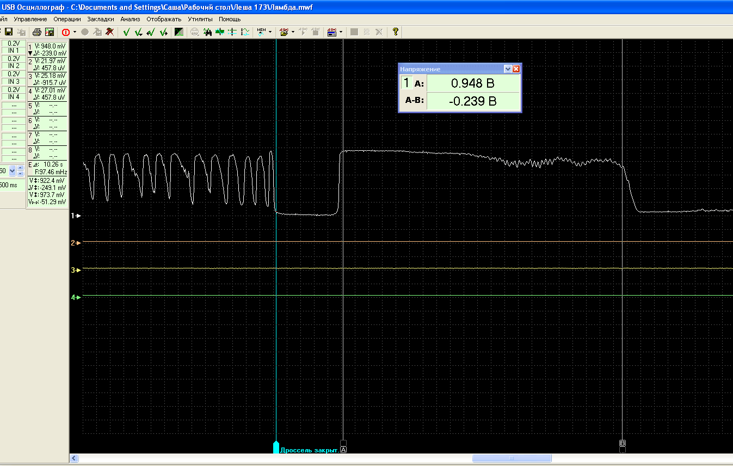The width and height of the screenshot is (733, 466).
Task: Open dropdown arrow next to record button
Action: coord(75,32)
